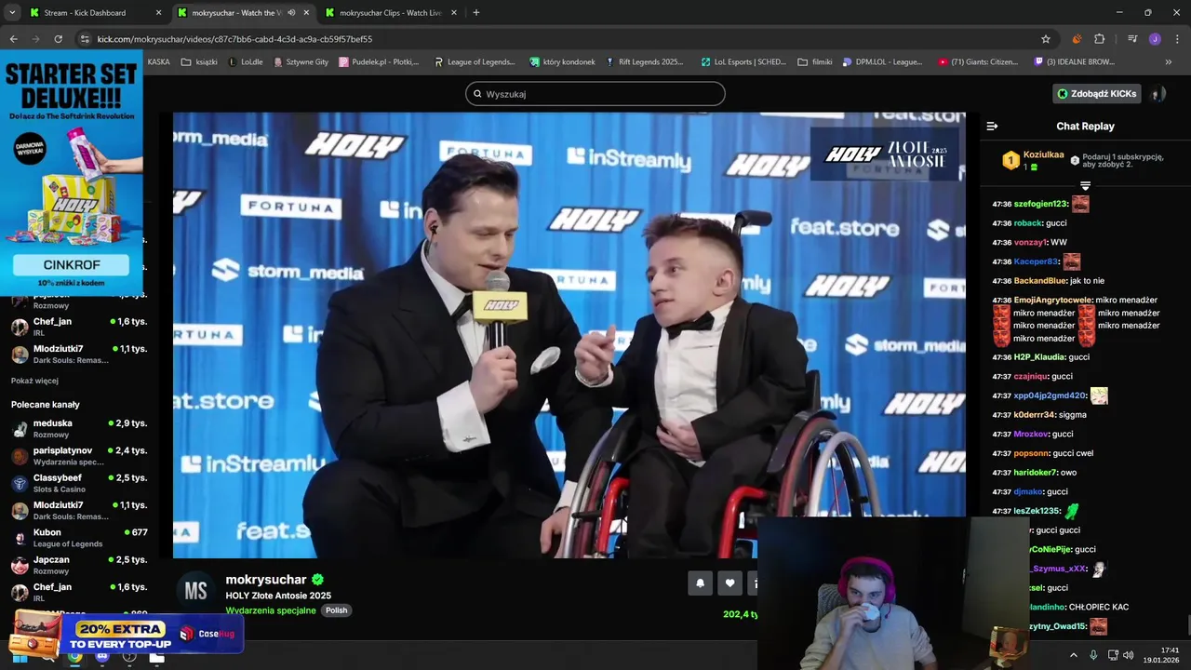Click the browser address bar URL
The height and width of the screenshot is (670, 1191).
click(x=234, y=39)
